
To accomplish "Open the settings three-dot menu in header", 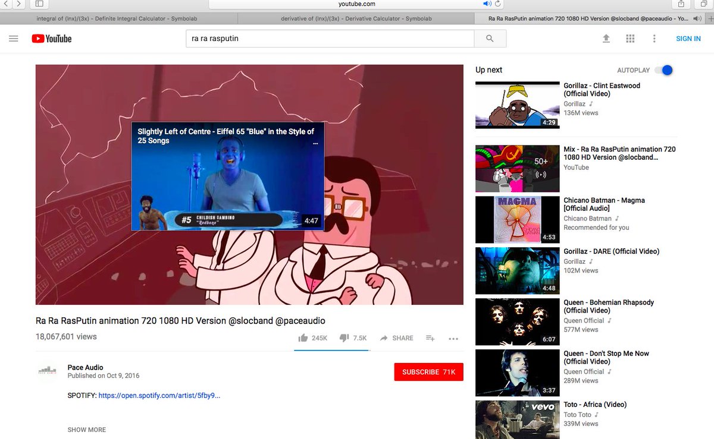I will 654,39.
